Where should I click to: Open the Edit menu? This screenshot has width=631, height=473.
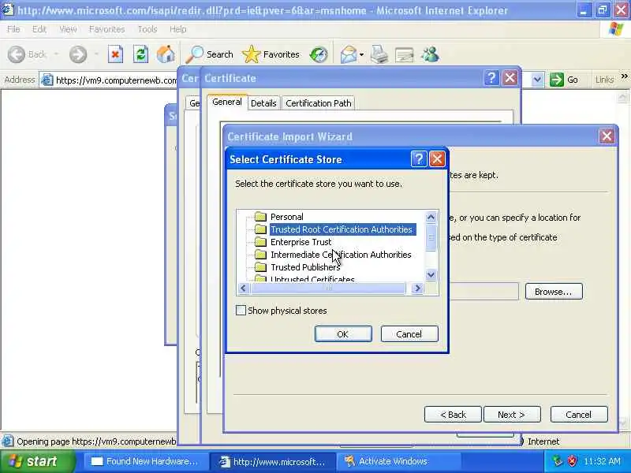tap(39, 29)
